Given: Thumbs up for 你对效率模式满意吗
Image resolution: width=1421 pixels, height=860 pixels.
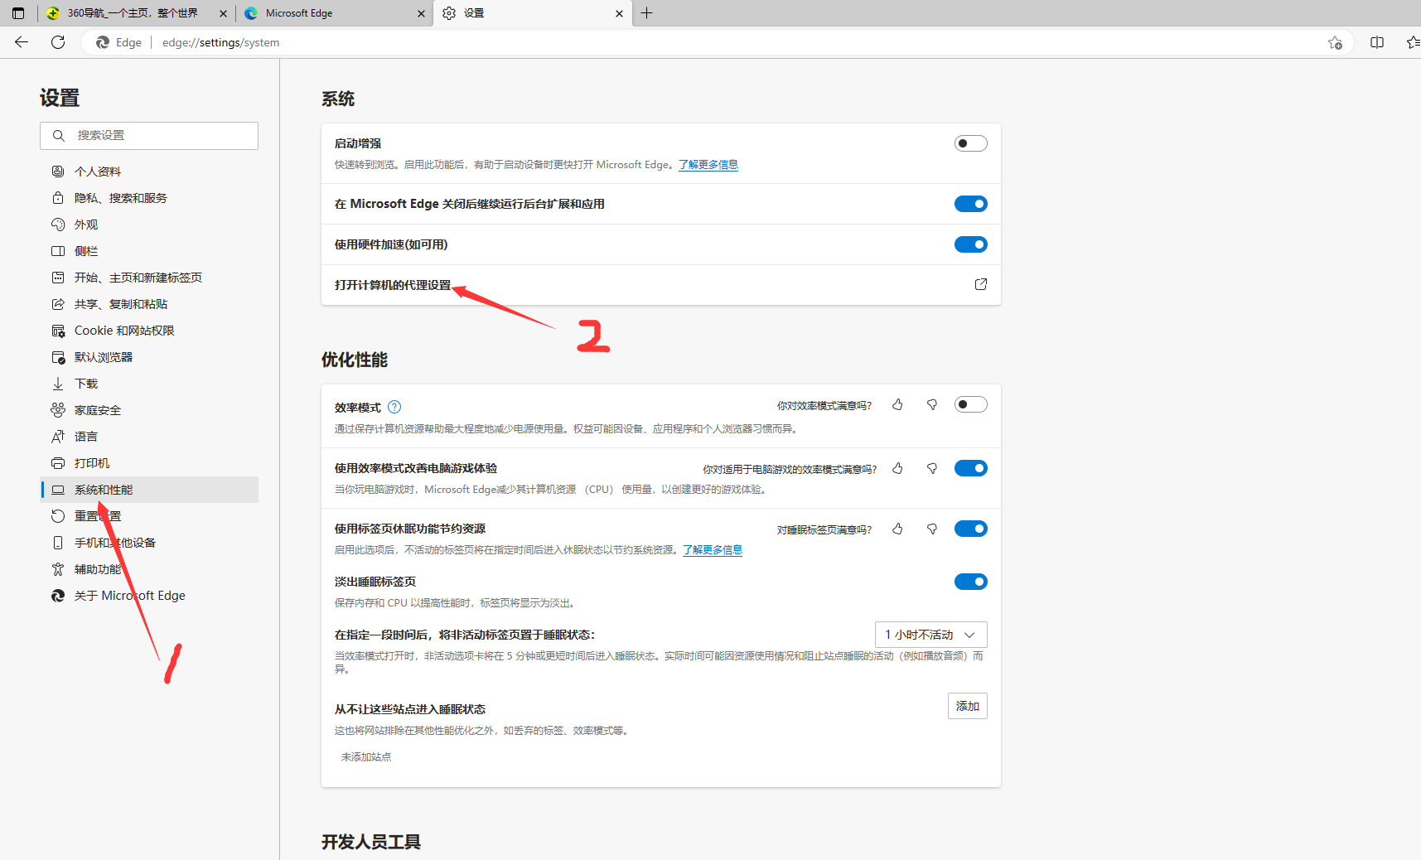Looking at the screenshot, I should point(897,404).
